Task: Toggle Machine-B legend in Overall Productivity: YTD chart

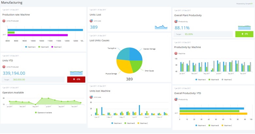Action: point(214,126)
